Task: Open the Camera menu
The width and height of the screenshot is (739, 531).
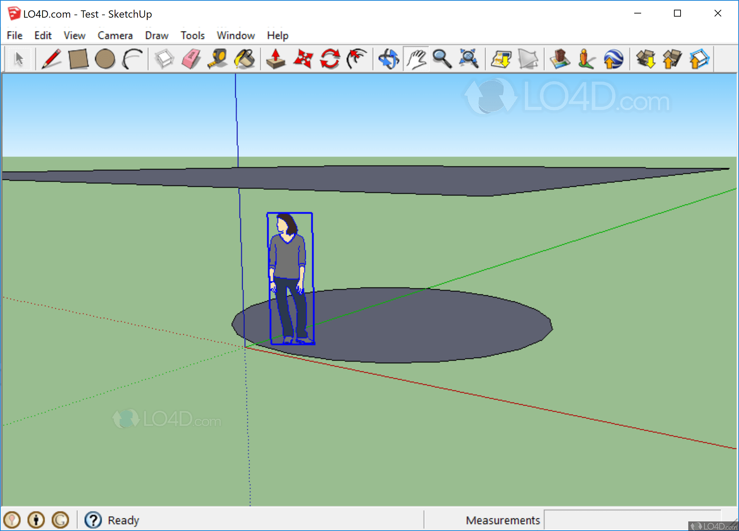Action: pos(115,36)
